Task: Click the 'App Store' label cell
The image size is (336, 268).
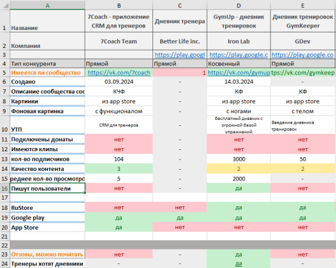Action: (47, 227)
